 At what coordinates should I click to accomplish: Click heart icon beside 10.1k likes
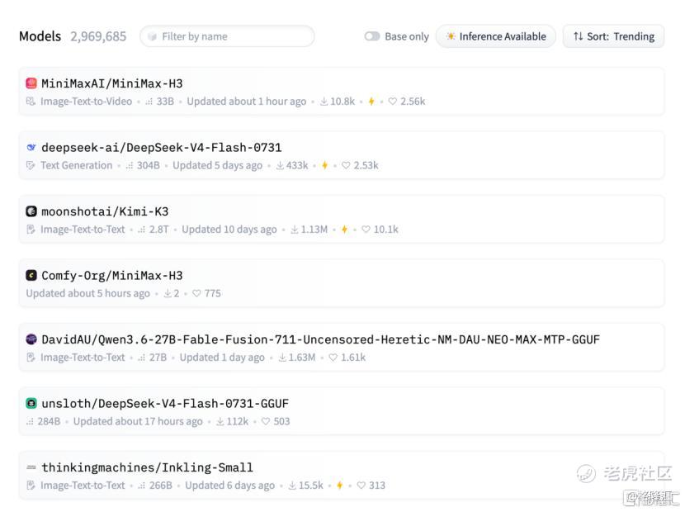point(366,230)
